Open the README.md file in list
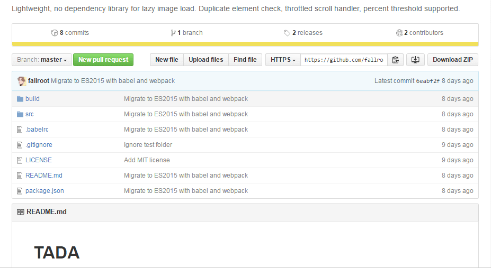Image resolution: width=491 pixels, height=268 pixels. click(44, 175)
